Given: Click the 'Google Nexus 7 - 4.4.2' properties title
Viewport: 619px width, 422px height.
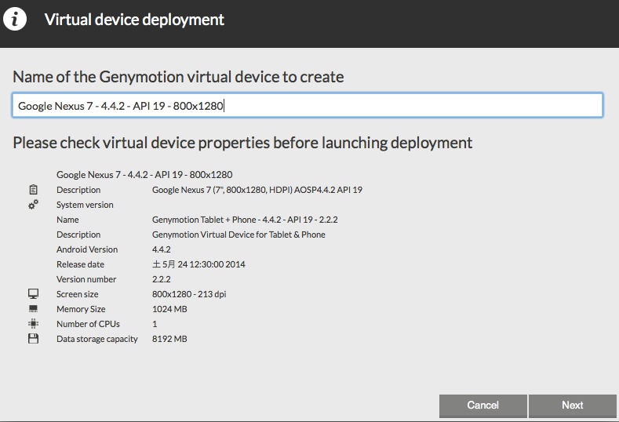Looking at the screenshot, I should 144,174.
